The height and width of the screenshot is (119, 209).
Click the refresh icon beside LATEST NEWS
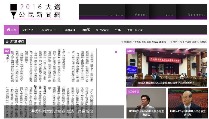tap(7, 41)
